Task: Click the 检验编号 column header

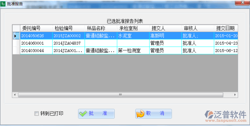Action: click(69, 28)
